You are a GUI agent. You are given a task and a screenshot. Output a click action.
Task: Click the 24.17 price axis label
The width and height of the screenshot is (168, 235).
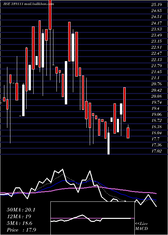coord(157,23)
